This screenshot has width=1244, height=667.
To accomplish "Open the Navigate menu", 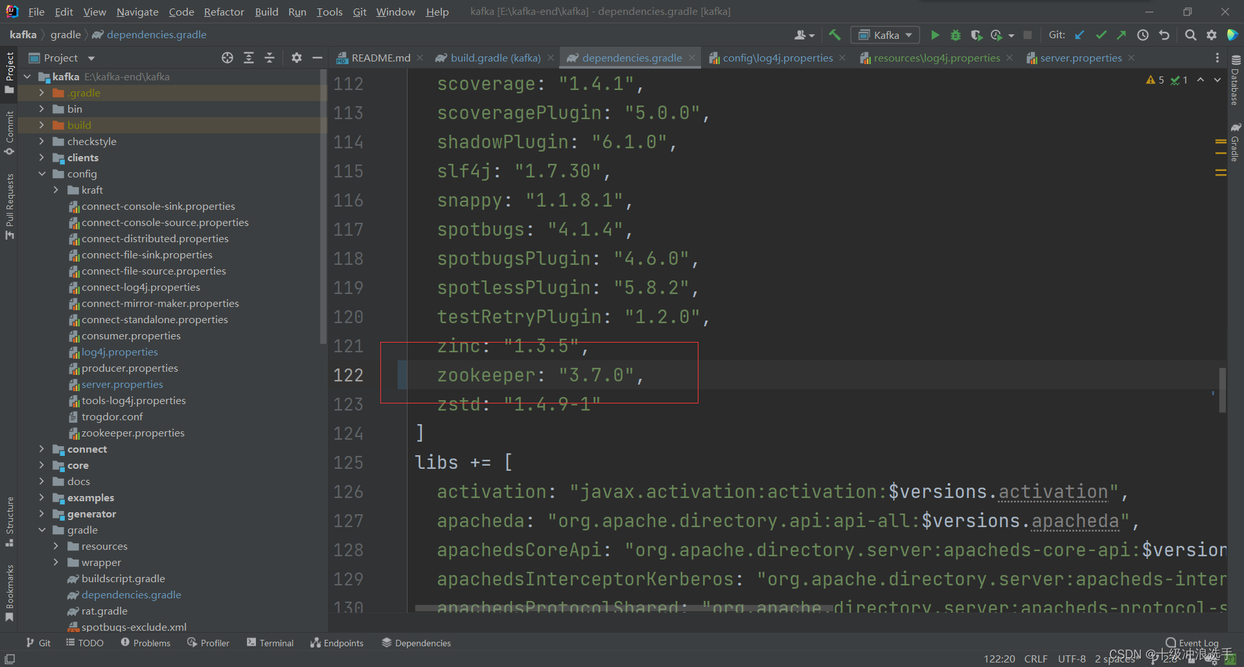I will pos(137,12).
